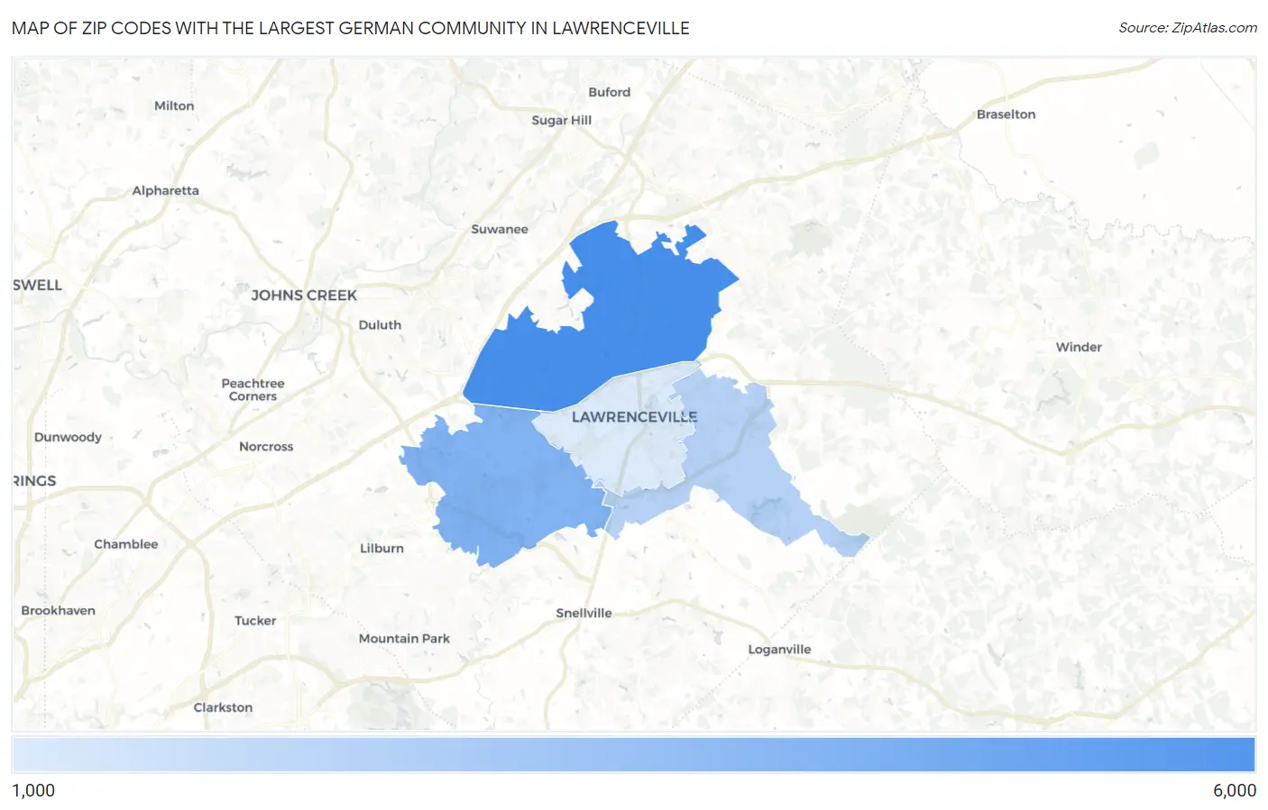1268x810 pixels.
Task: Click the Sugar Hill map label
Action: point(562,120)
